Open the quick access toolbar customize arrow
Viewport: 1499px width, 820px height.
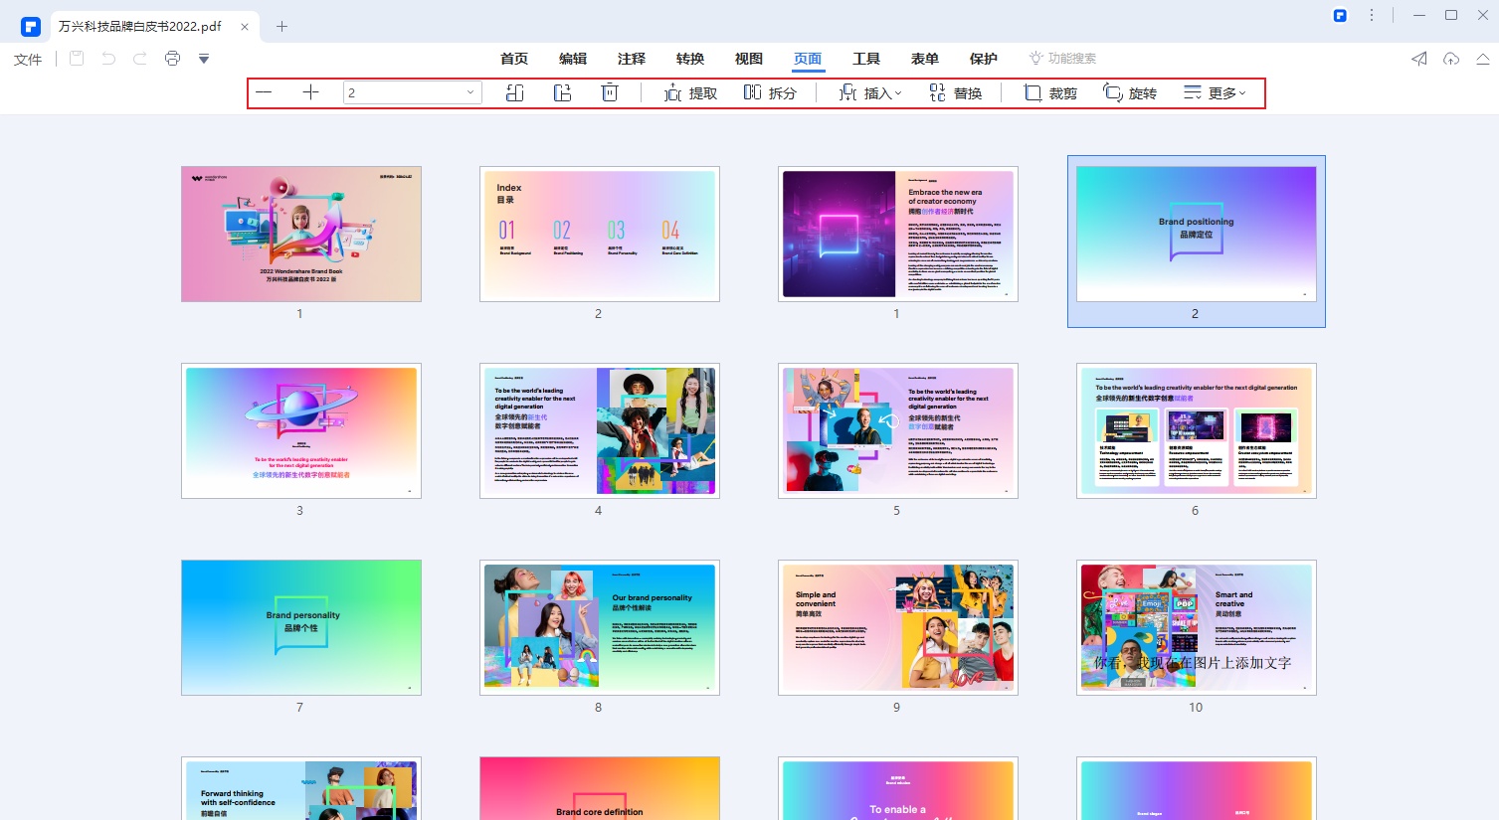point(204,59)
